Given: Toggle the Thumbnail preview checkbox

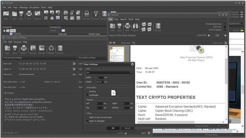Looking at the screenshot, I should [x=225, y=24].
